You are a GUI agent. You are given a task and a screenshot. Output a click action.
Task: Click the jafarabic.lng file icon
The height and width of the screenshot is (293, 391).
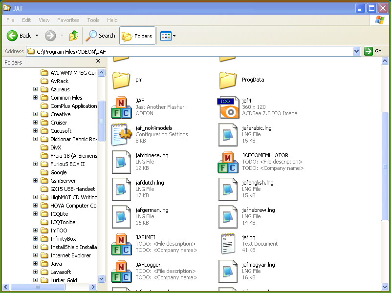click(228, 135)
